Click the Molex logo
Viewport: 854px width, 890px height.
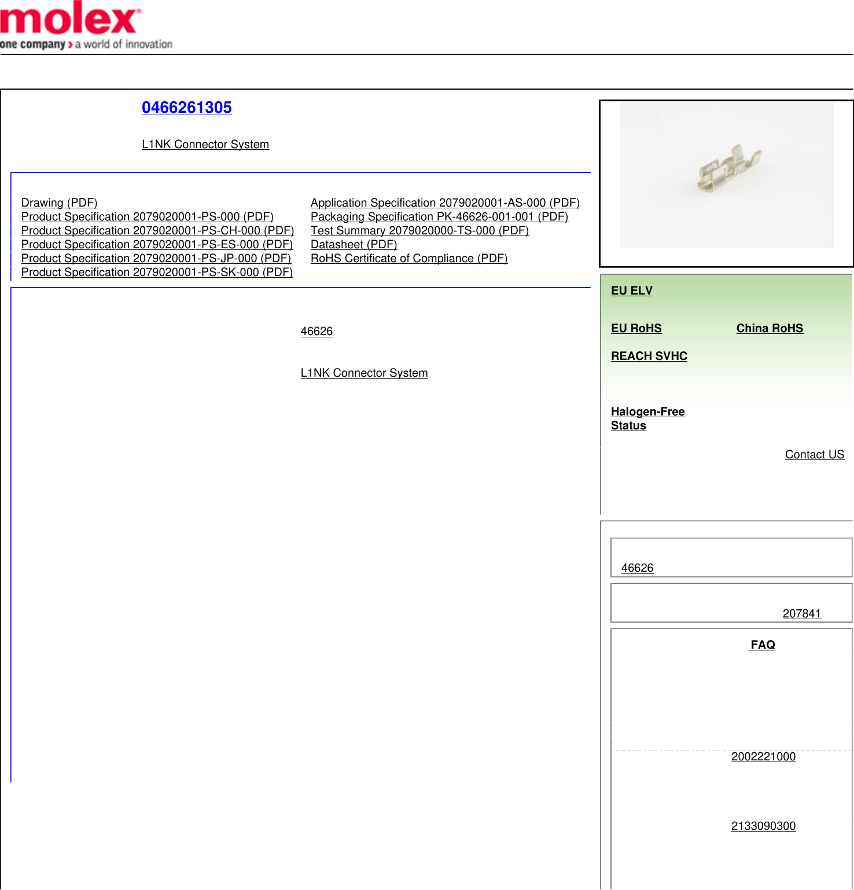[x=86, y=26]
